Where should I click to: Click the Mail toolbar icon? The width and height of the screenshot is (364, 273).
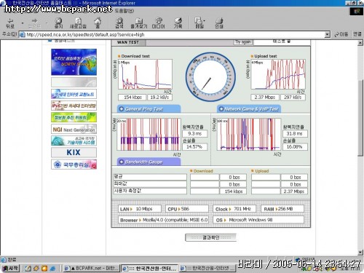pyautogui.click(x=199, y=23)
